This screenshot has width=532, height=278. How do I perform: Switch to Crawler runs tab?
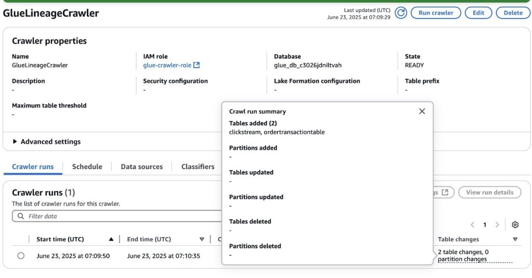pyautogui.click(x=33, y=166)
